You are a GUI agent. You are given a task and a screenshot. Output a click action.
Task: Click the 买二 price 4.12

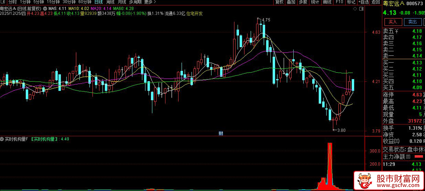[416, 69]
